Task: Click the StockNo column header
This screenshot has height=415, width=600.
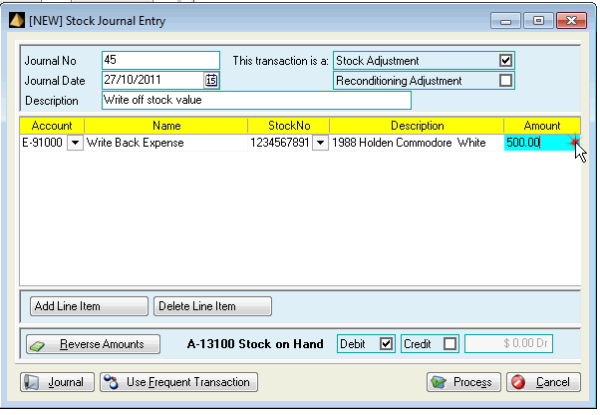Action: pos(289,126)
